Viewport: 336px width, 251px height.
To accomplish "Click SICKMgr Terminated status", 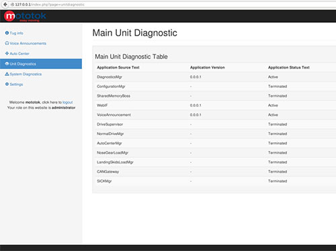I will 278,181.
